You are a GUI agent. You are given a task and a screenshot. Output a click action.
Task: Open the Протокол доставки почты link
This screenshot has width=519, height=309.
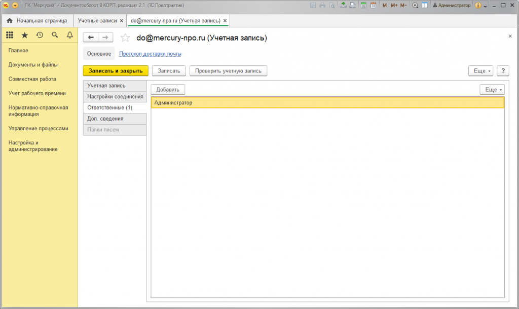(x=150, y=54)
